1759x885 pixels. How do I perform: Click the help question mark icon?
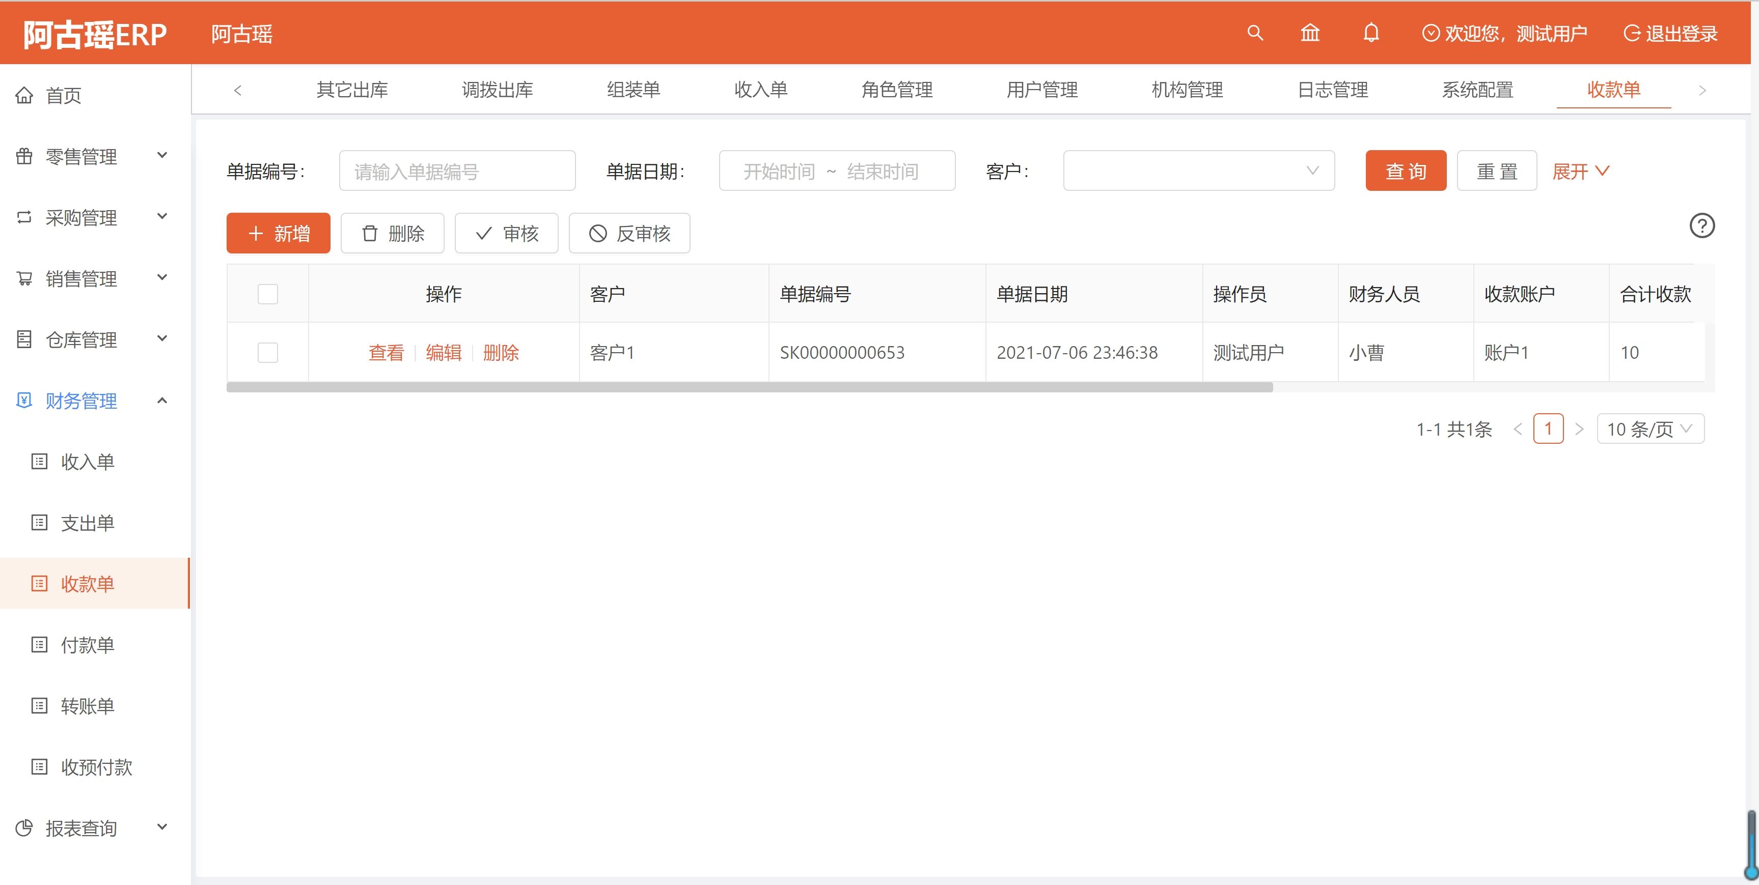[x=1701, y=226]
